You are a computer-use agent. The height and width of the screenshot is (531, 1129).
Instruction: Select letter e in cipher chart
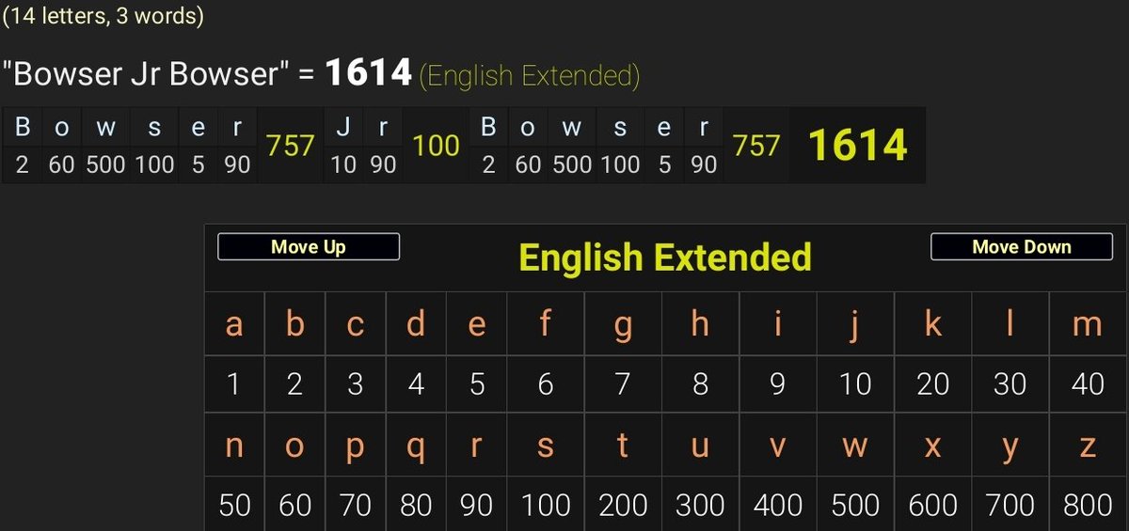tap(476, 324)
